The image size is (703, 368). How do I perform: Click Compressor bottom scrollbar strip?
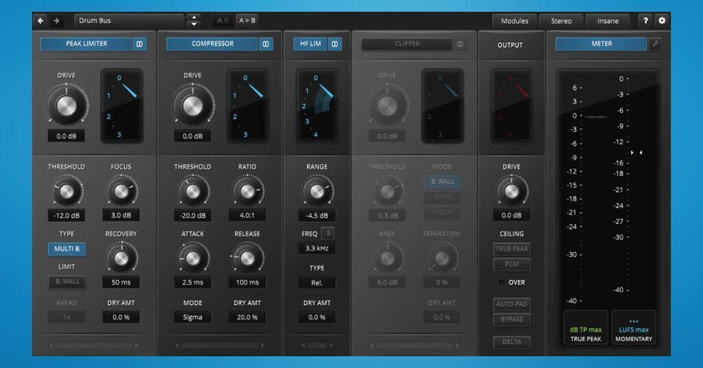coord(219,345)
